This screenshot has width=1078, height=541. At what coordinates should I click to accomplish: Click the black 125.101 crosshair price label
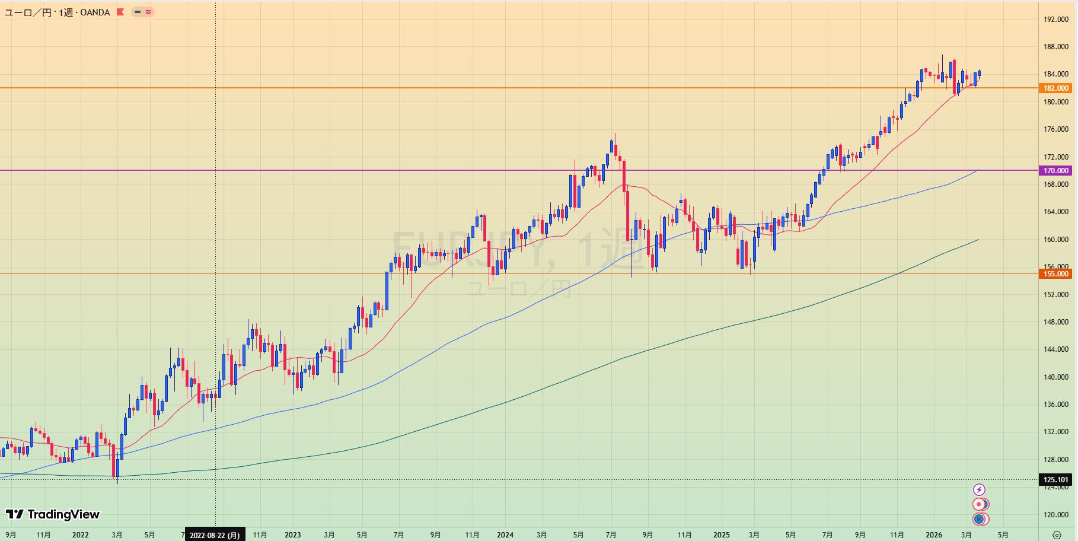pyautogui.click(x=1055, y=480)
